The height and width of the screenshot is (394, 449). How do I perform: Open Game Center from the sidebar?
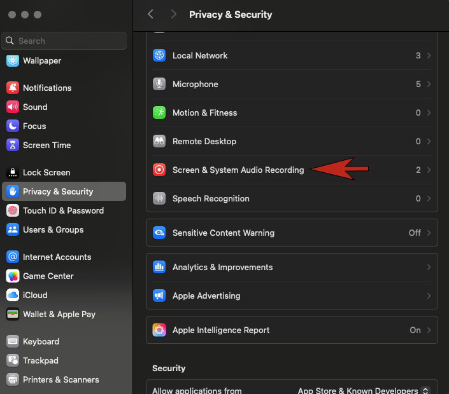(48, 276)
